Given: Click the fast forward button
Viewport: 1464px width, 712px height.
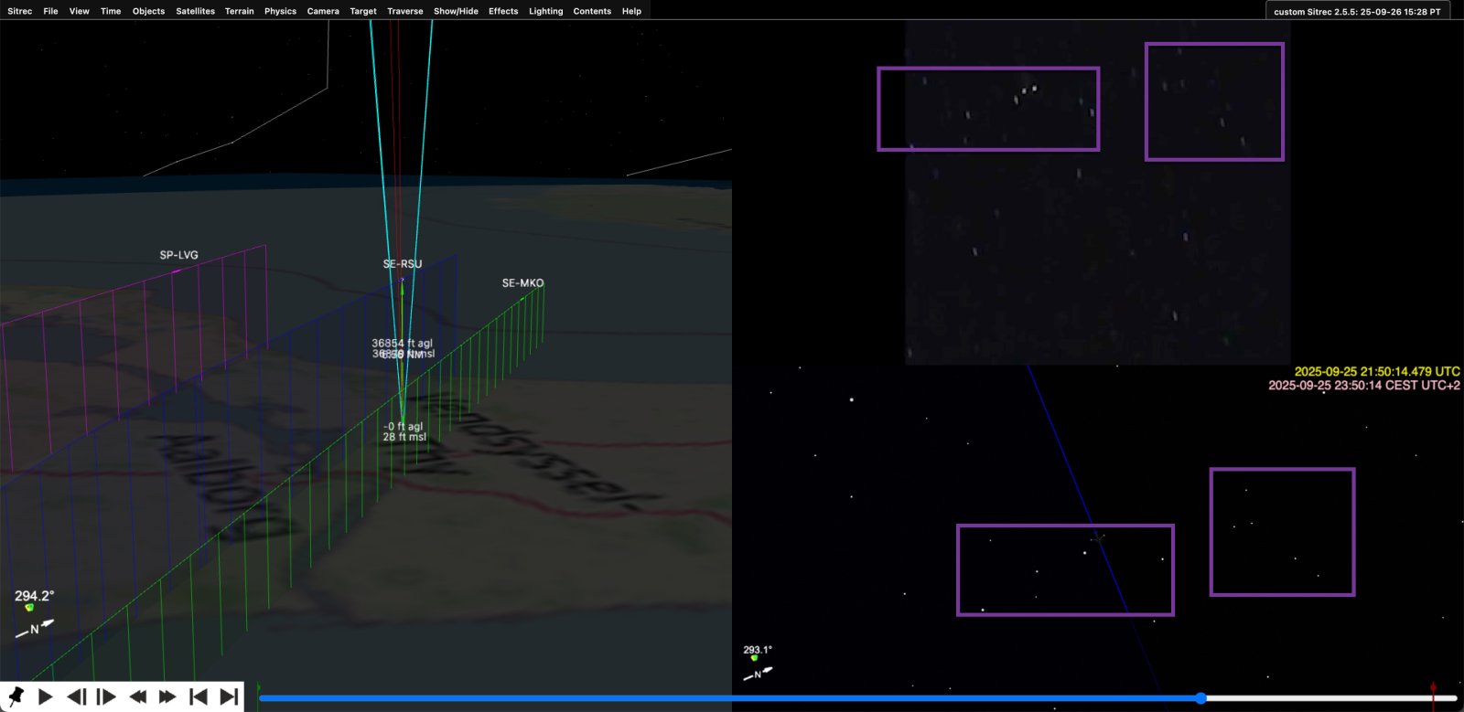Looking at the screenshot, I should pos(167,696).
